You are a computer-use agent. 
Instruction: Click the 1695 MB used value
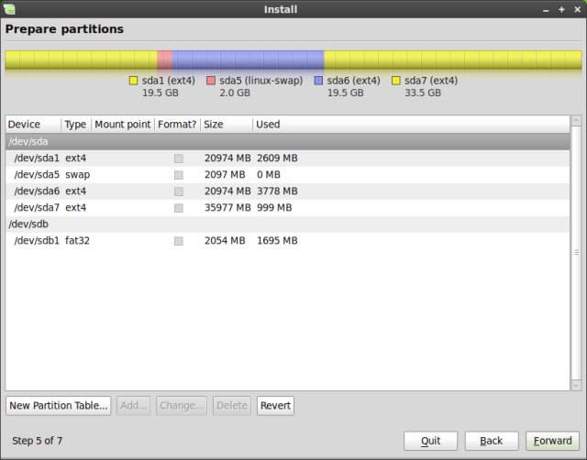277,240
